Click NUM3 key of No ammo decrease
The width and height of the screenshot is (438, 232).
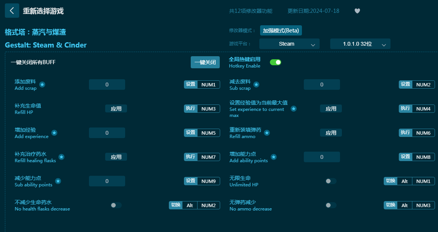pyautogui.click(x=423, y=206)
